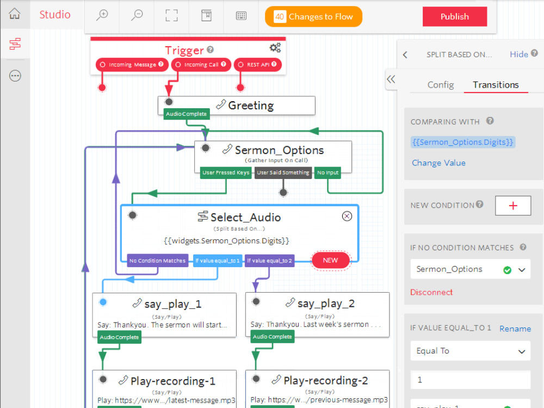
Task: Select the Sermon_Options widget title
Action: pyautogui.click(x=279, y=150)
